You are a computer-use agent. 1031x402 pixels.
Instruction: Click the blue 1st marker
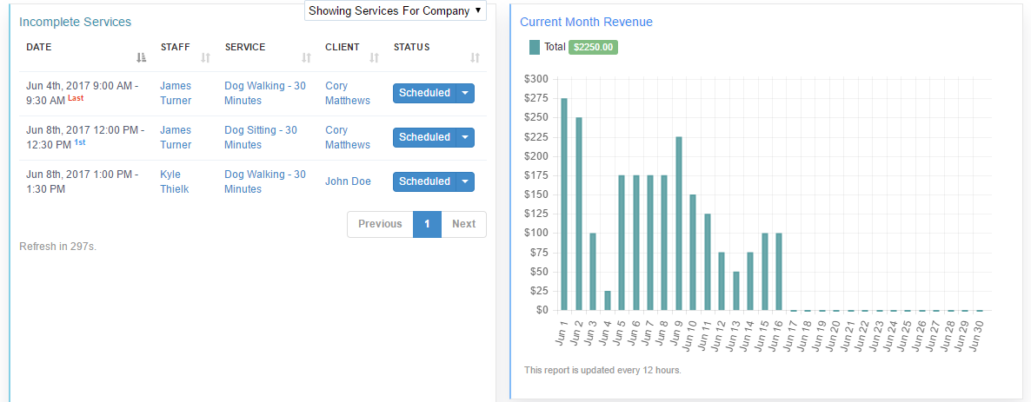(x=80, y=142)
